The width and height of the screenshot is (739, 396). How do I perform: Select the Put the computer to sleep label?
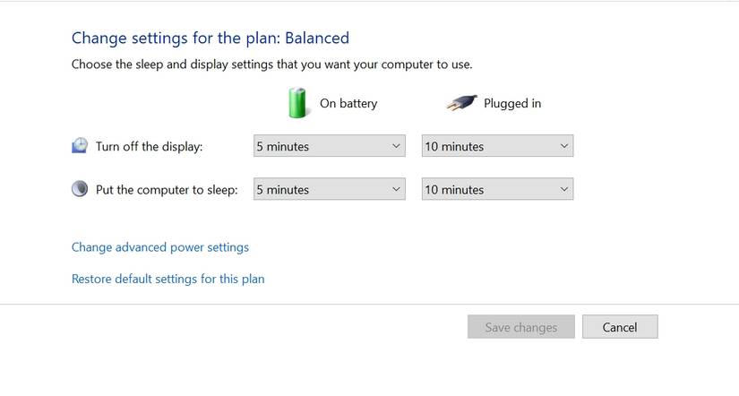pyautogui.click(x=167, y=190)
